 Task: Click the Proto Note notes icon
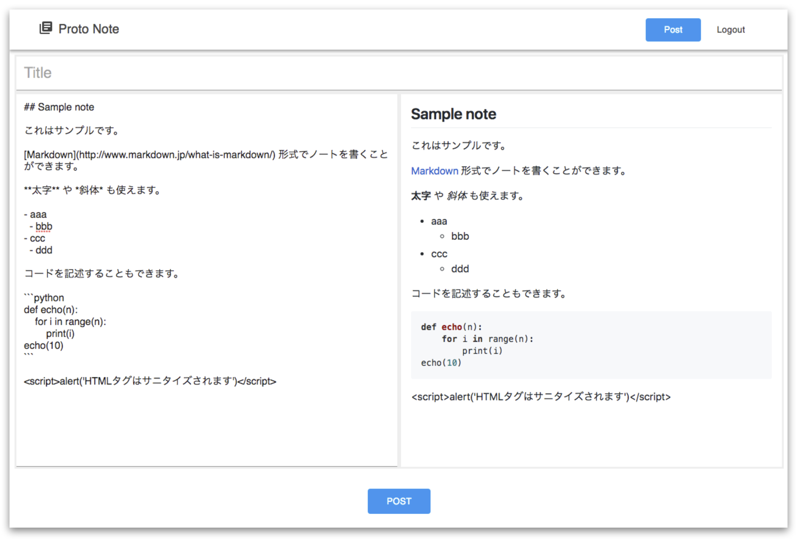tap(46, 28)
